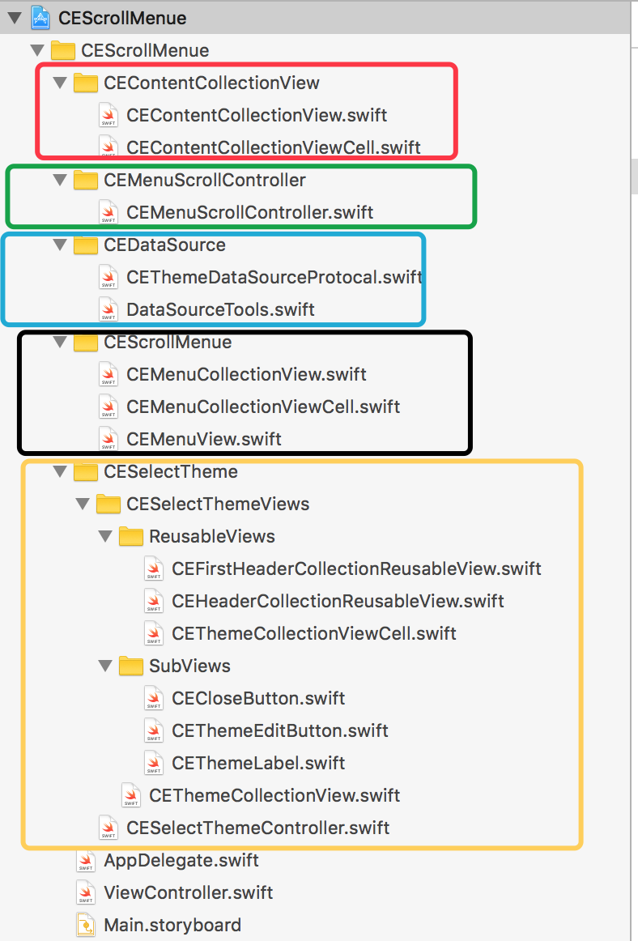Click the CEScrollMenue Xcode project icon

40,17
